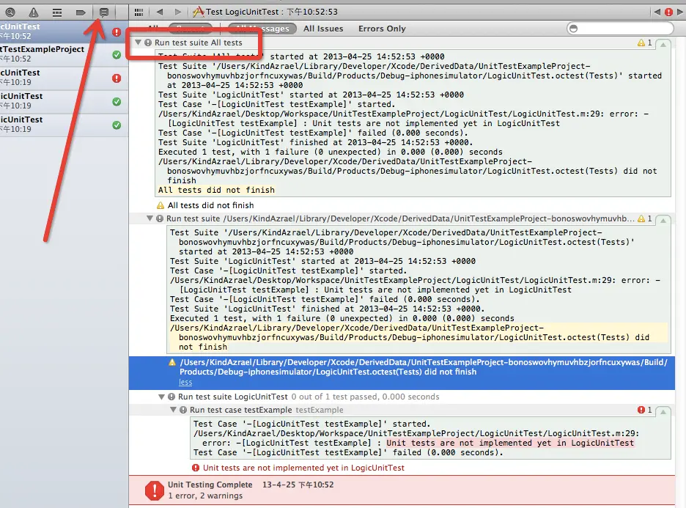Open the Breakpoint navigator icon
Screen dimensions: 686x508
[x=81, y=12]
